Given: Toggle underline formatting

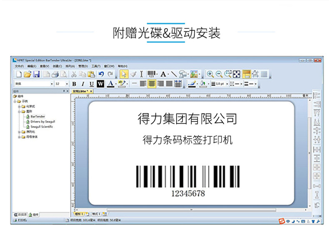Looking at the screenshot, I should [92, 84].
